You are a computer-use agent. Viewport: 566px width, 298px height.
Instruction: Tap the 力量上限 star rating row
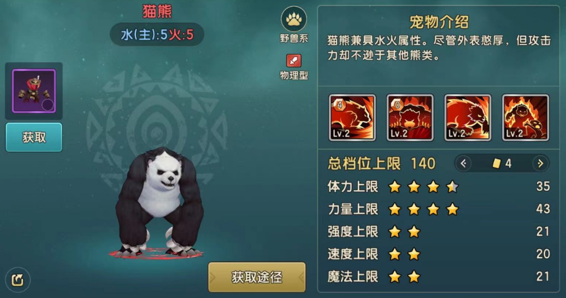(x=438, y=209)
